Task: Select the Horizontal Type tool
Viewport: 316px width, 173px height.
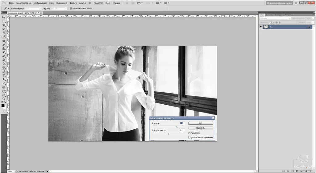Action: (x=4, y=75)
